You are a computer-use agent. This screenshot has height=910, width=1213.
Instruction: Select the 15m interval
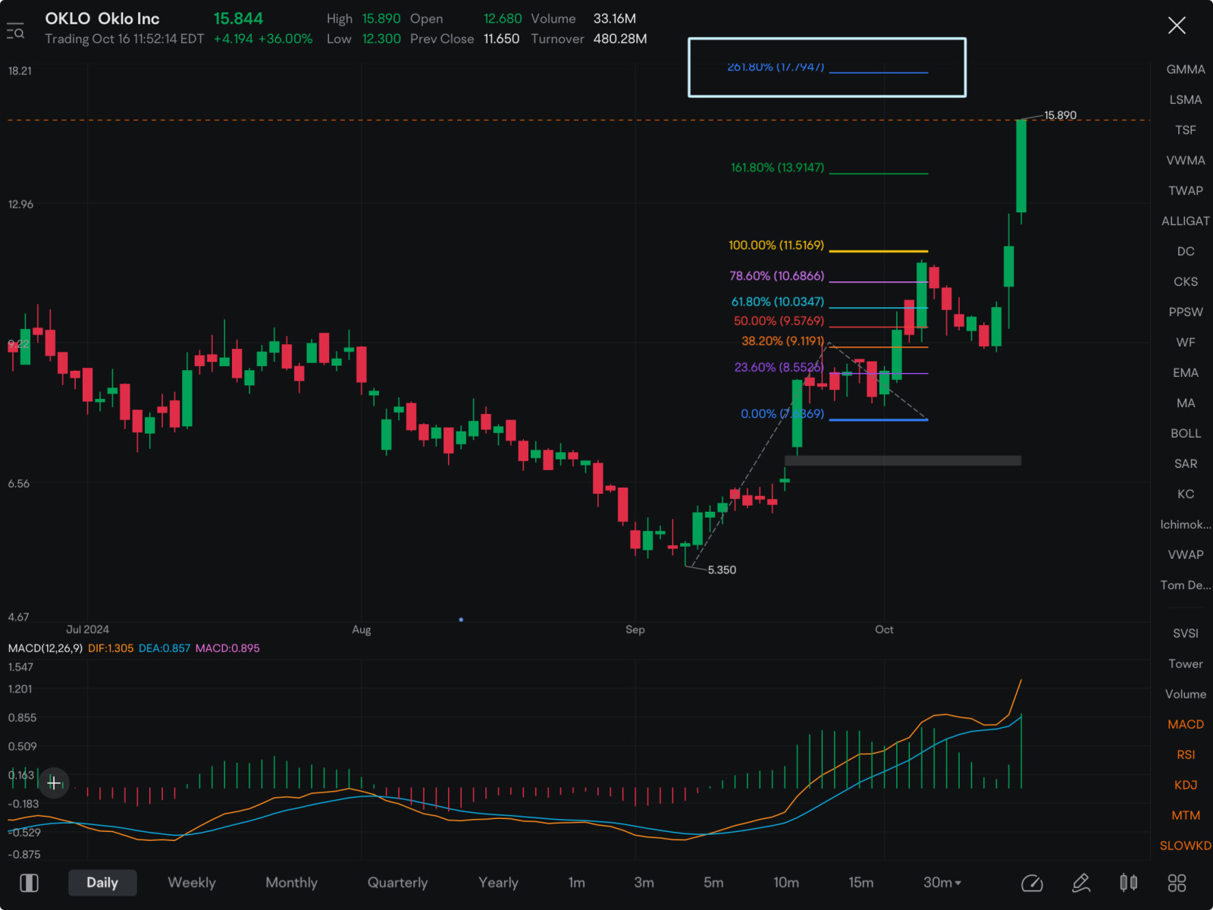tap(861, 883)
